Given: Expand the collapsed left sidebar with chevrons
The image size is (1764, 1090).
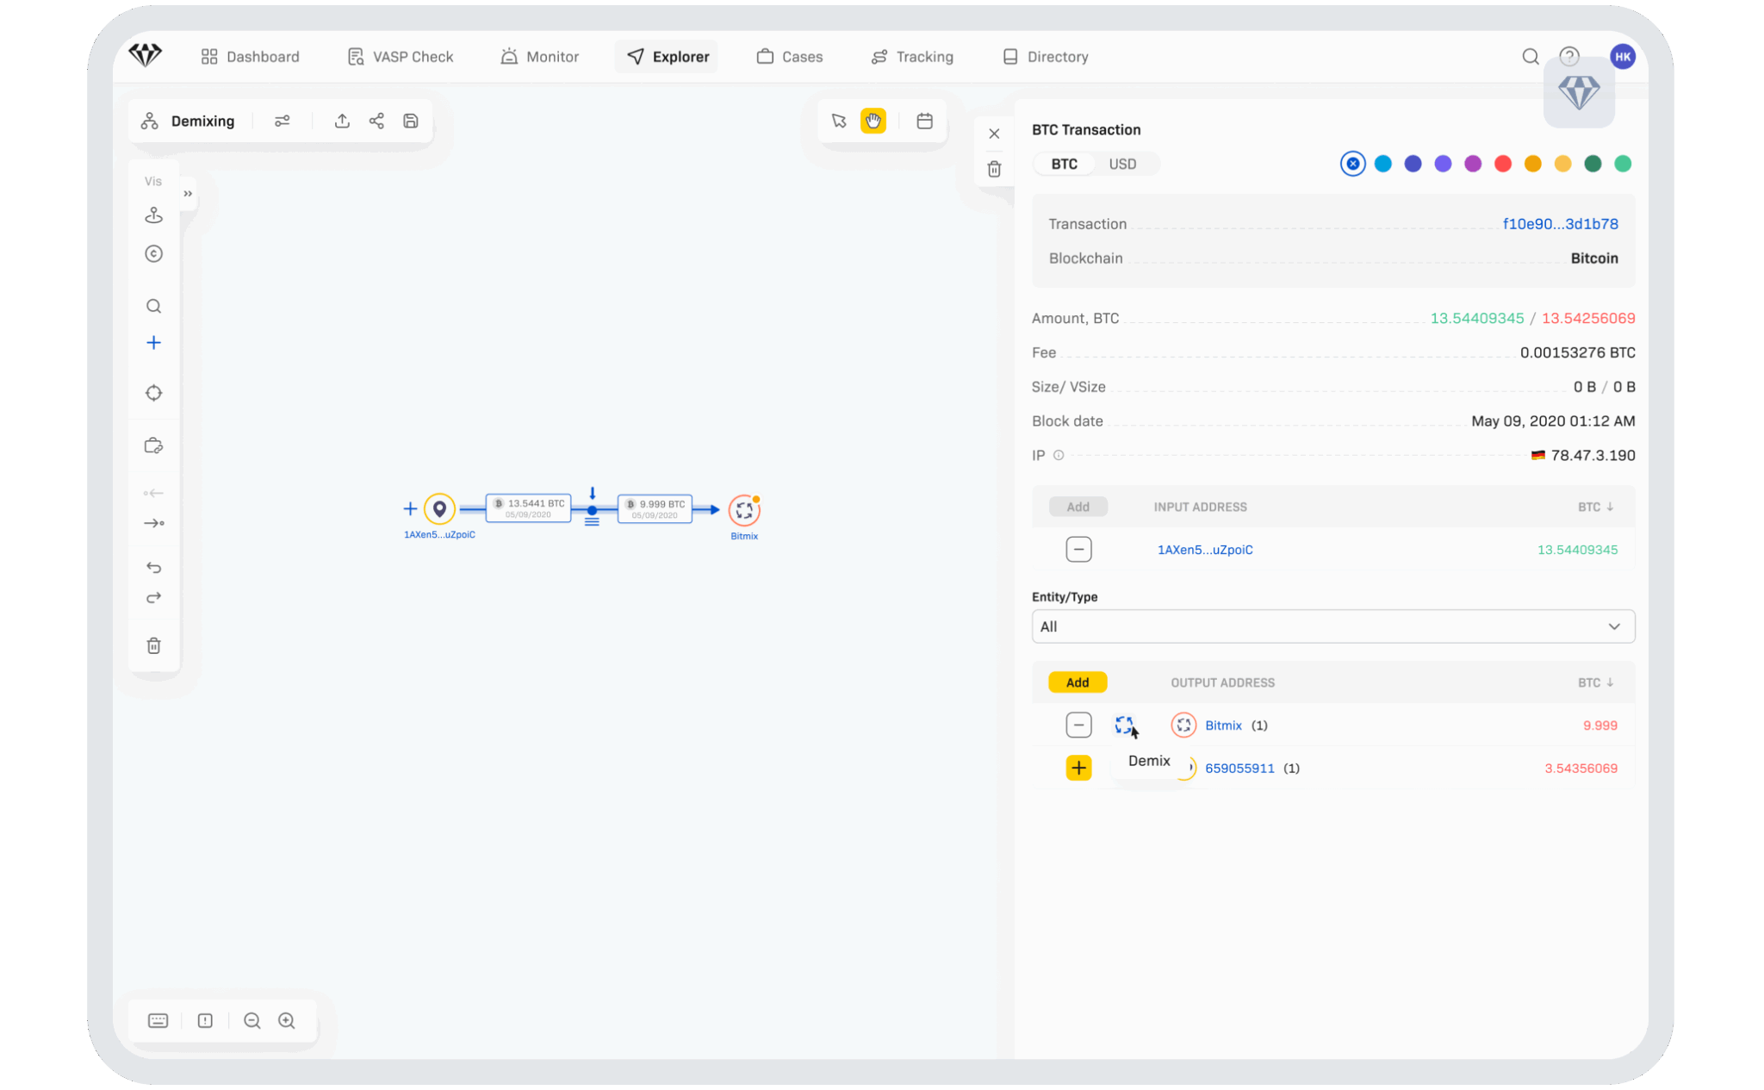Looking at the screenshot, I should tap(187, 194).
